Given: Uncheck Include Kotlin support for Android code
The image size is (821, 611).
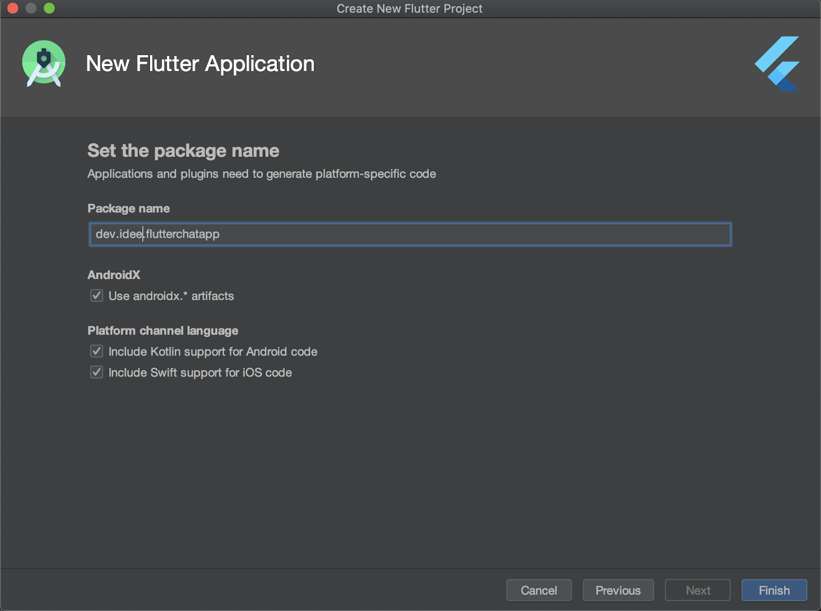Looking at the screenshot, I should [96, 351].
